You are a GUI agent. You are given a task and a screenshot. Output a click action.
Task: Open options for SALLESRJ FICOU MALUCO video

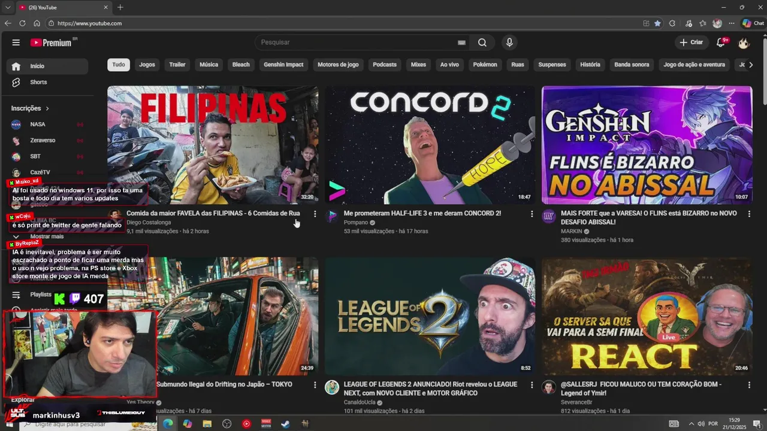749,385
